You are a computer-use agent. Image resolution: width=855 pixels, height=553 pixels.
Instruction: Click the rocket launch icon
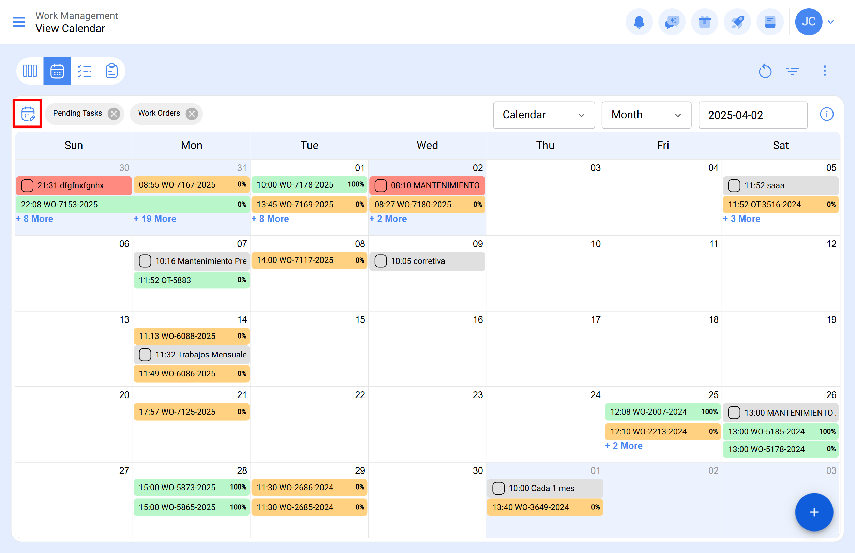coord(737,22)
